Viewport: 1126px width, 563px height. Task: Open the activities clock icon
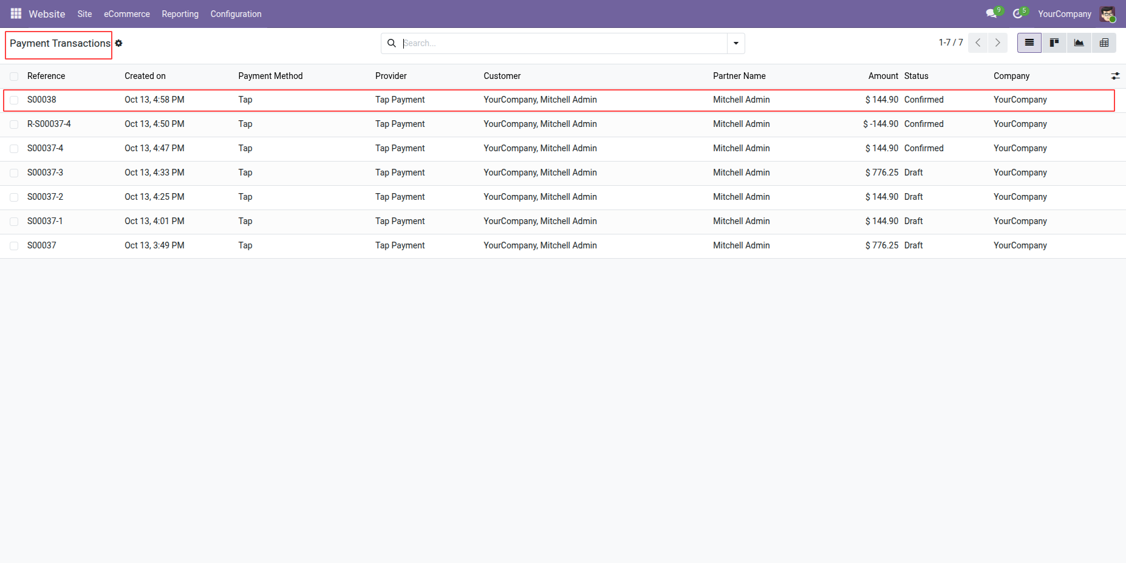(1018, 13)
